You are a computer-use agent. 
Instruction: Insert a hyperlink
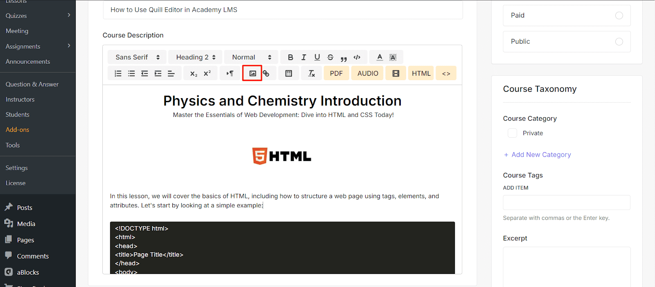tap(266, 74)
